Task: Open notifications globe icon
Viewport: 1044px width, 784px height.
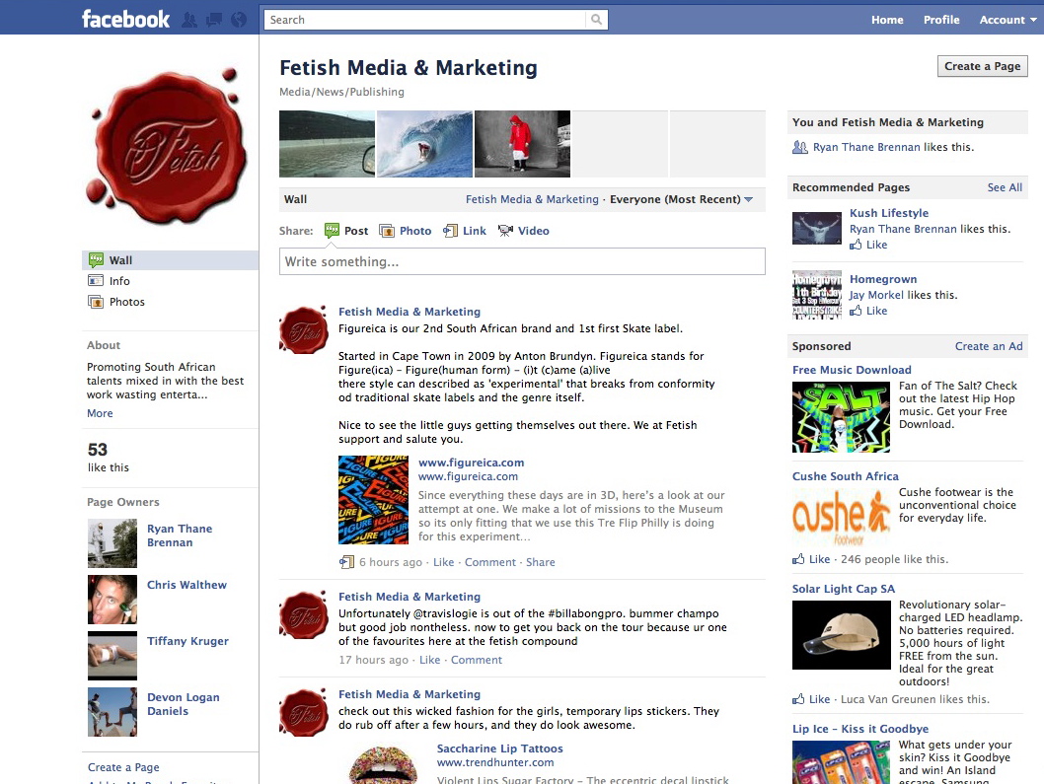Action: (239, 20)
